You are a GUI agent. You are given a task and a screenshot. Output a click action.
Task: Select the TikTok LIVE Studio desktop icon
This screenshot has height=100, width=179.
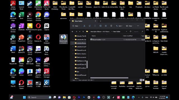click(47, 5)
